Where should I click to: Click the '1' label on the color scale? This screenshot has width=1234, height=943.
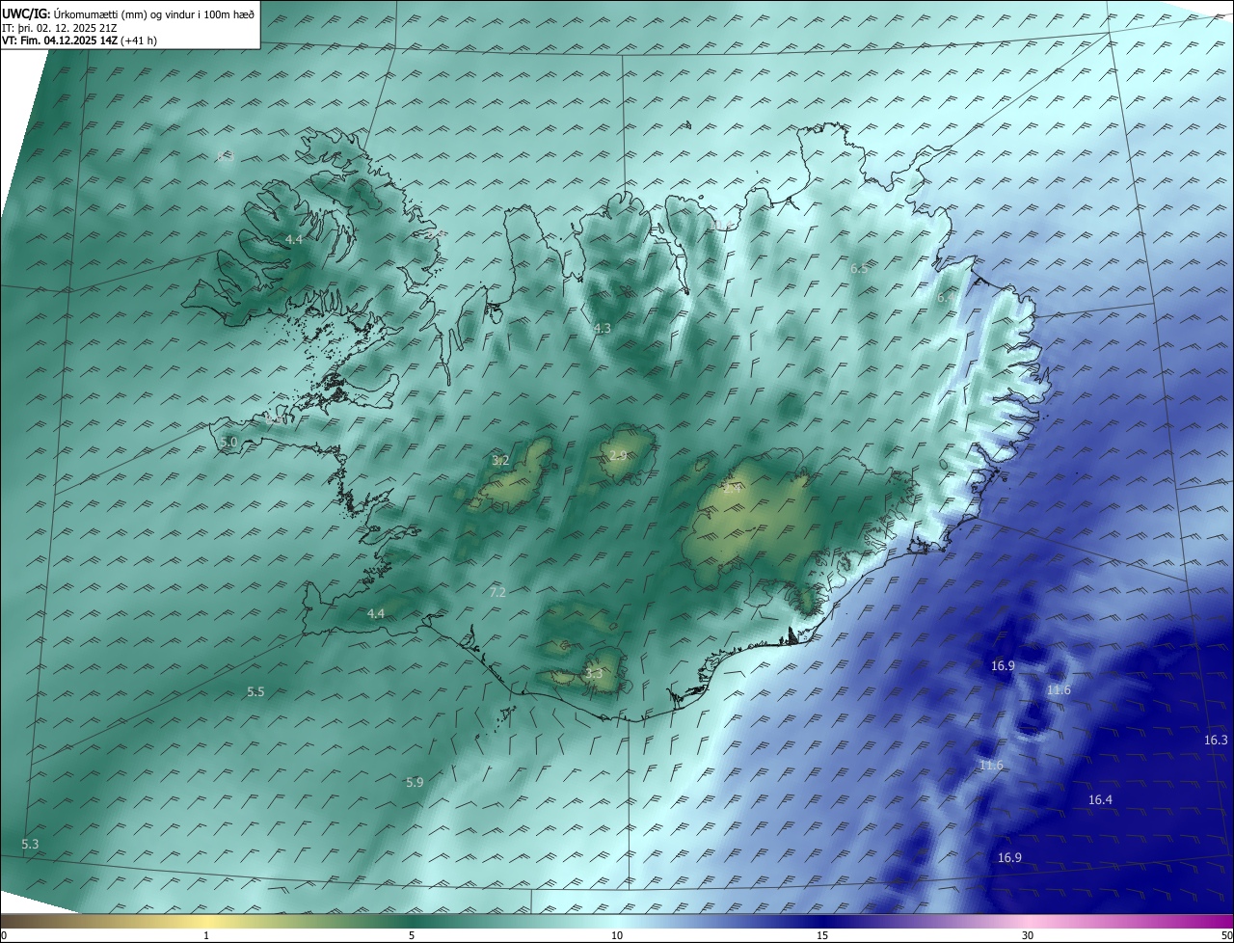click(x=206, y=935)
